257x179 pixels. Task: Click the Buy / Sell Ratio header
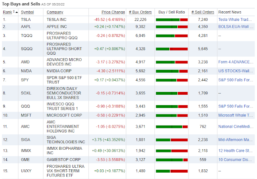pyautogui.click(x=172, y=12)
